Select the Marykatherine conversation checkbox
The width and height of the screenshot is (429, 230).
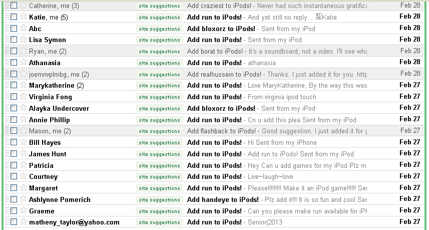[14, 85]
